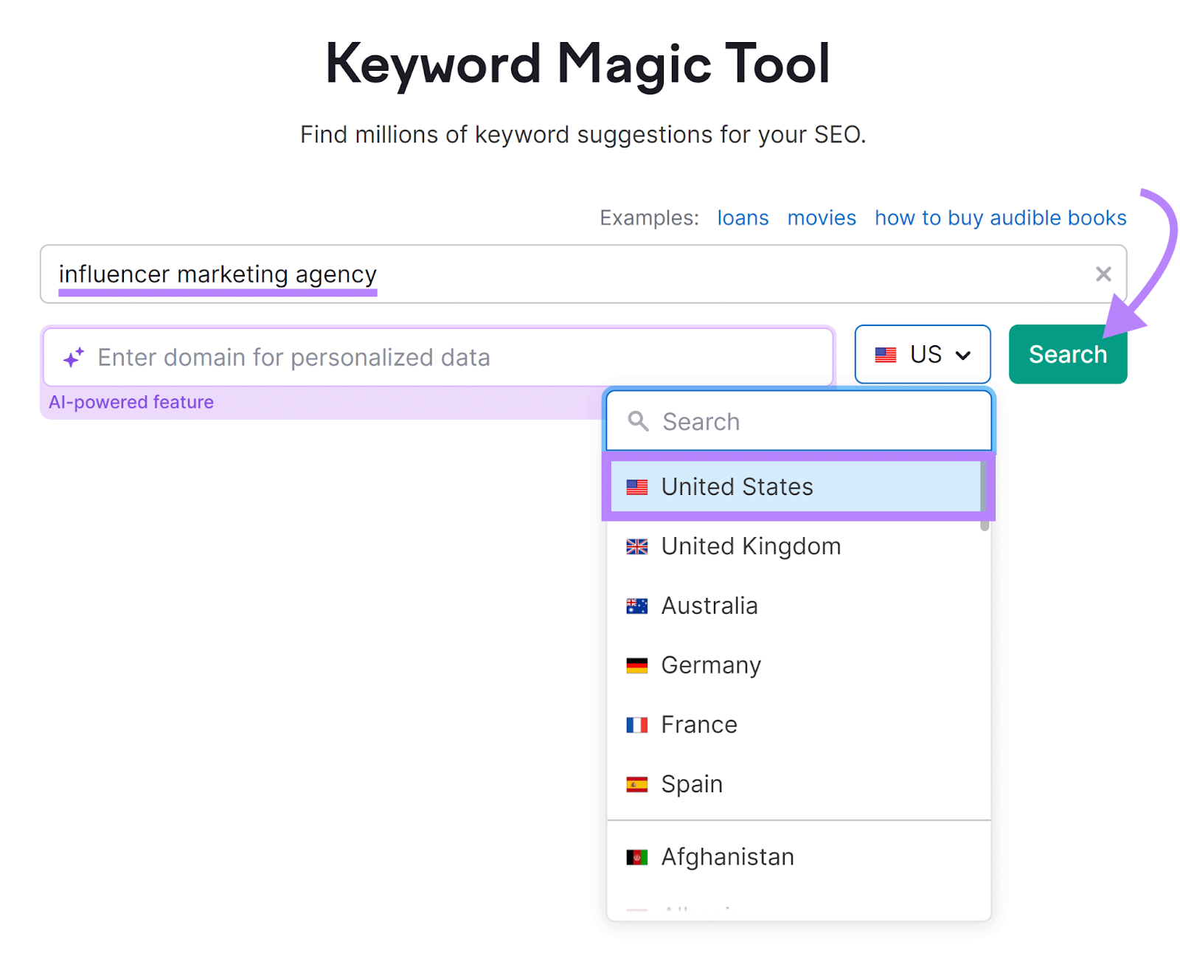Click the magnifier icon in country search
1180x956 pixels.
tap(638, 422)
